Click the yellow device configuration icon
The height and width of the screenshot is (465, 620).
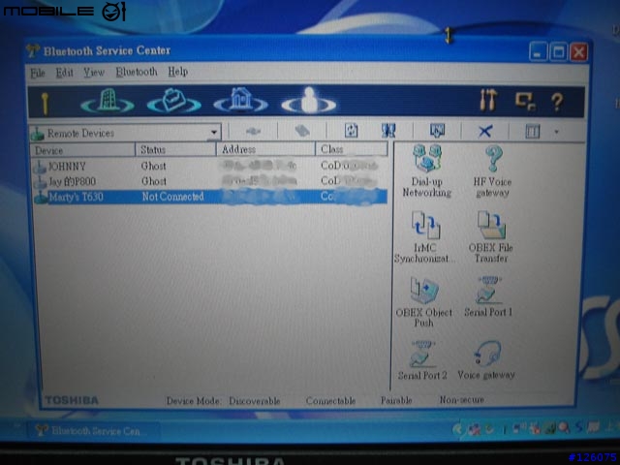pyautogui.click(x=525, y=101)
